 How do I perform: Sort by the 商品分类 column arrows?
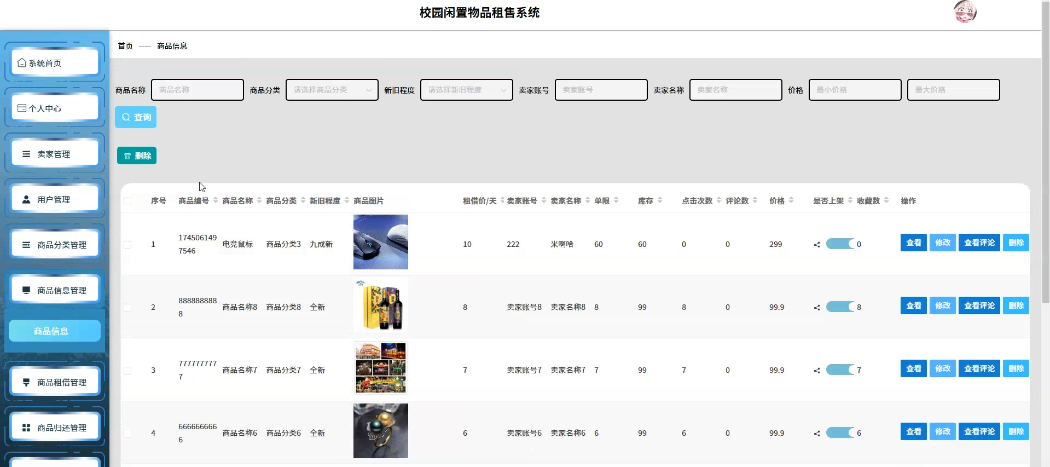tap(303, 200)
